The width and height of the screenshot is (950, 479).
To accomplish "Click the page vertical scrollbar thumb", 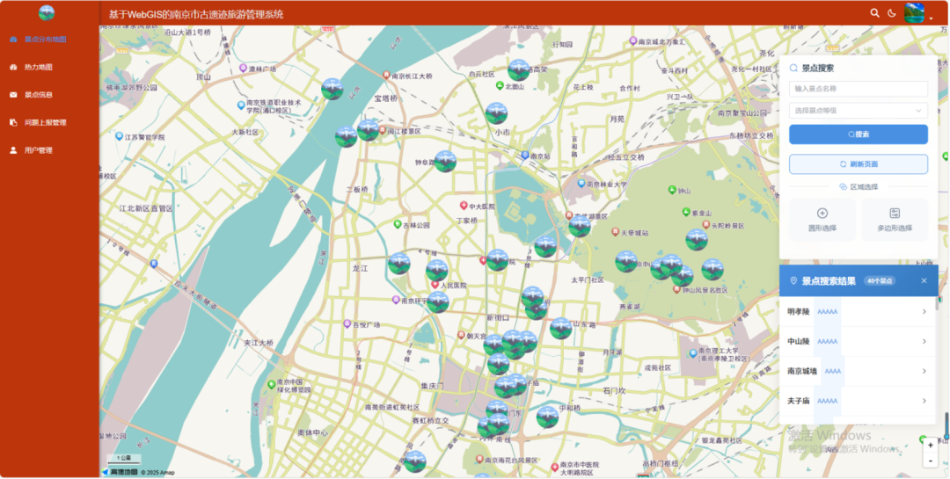I will (946, 425).
